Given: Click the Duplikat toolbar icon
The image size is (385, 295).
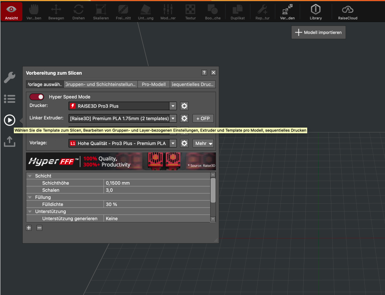Looking at the screenshot, I should pyautogui.click(x=238, y=11).
